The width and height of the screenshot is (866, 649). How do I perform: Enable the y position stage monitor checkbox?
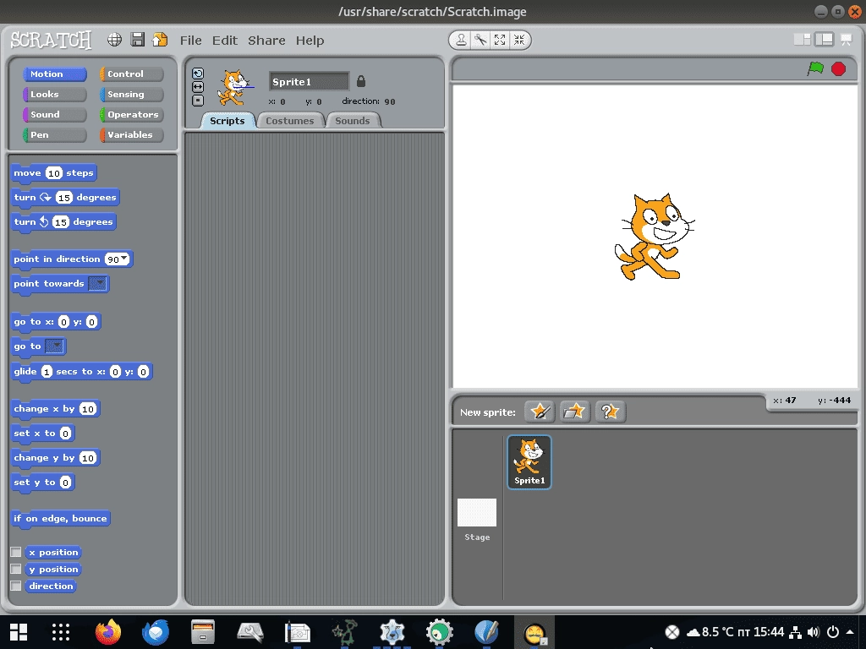click(16, 569)
